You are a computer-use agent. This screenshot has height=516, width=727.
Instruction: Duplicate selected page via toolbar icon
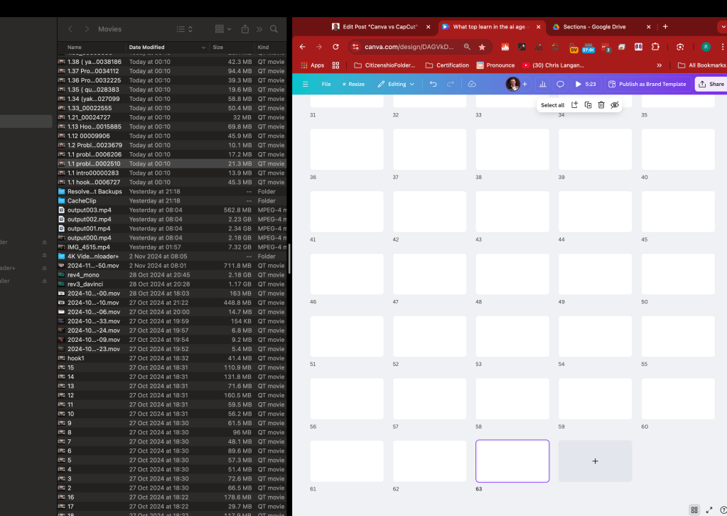click(x=588, y=104)
